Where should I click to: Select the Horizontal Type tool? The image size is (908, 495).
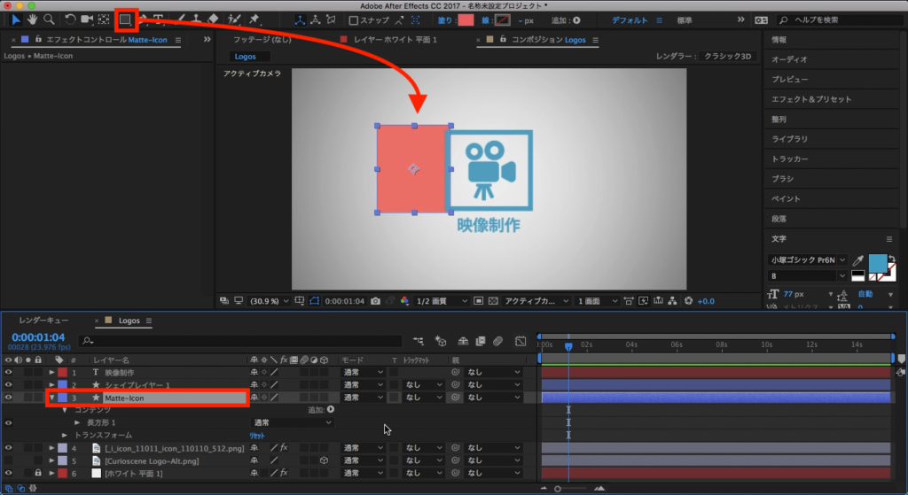pyautogui.click(x=158, y=19)
